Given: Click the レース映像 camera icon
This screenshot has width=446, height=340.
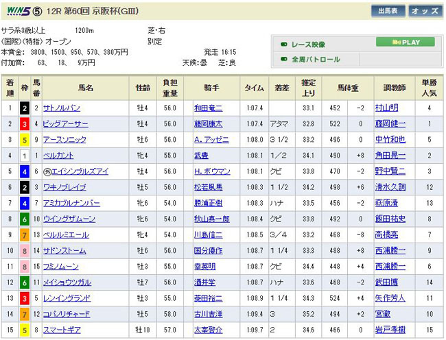Looking at the screenshot, I should (283, 44).
